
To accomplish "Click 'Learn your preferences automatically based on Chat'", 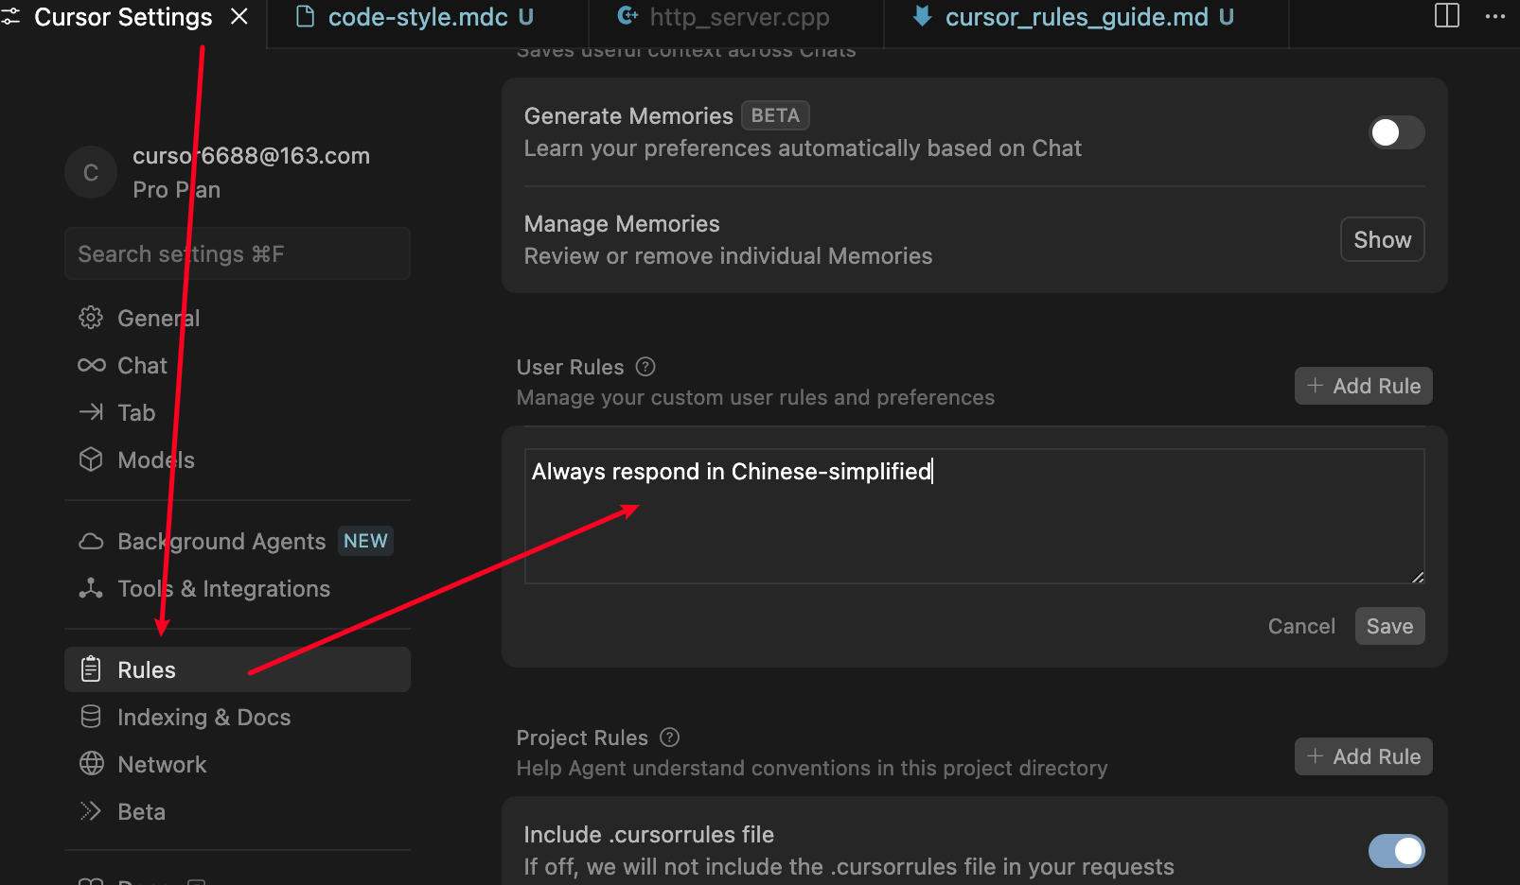I will coord(803,148).
